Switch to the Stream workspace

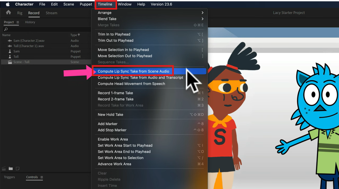click(x=51, y=13)
